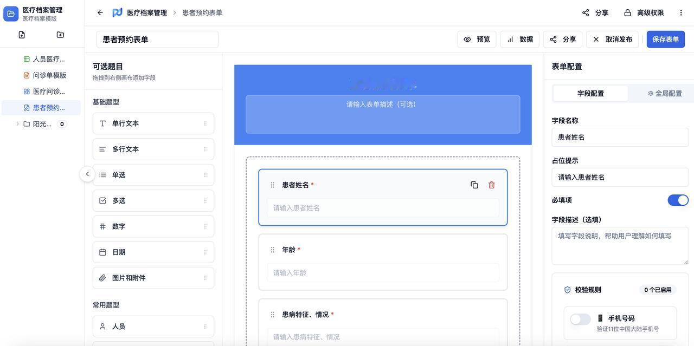Image resolution: width=694 pixels, height=346 pixels.
Task: Select the 日期 question type
Action: [153, 252]
